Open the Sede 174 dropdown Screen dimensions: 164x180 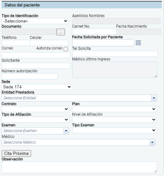37,87
